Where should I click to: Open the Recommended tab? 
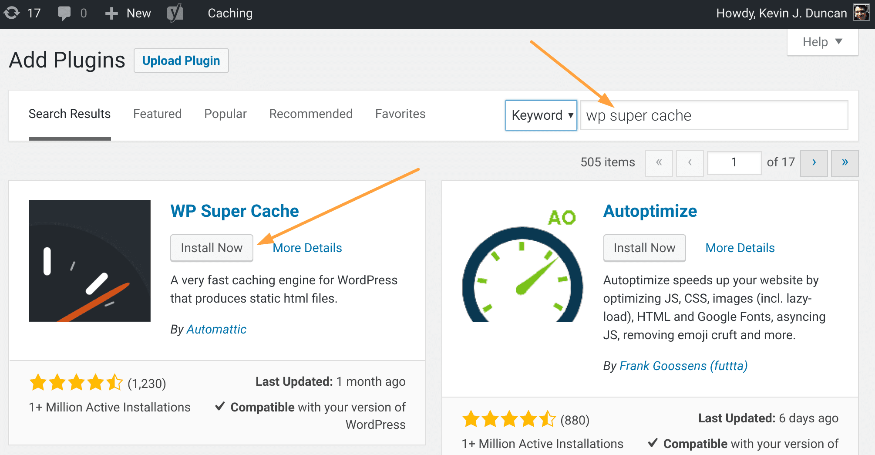click(311, 114)
